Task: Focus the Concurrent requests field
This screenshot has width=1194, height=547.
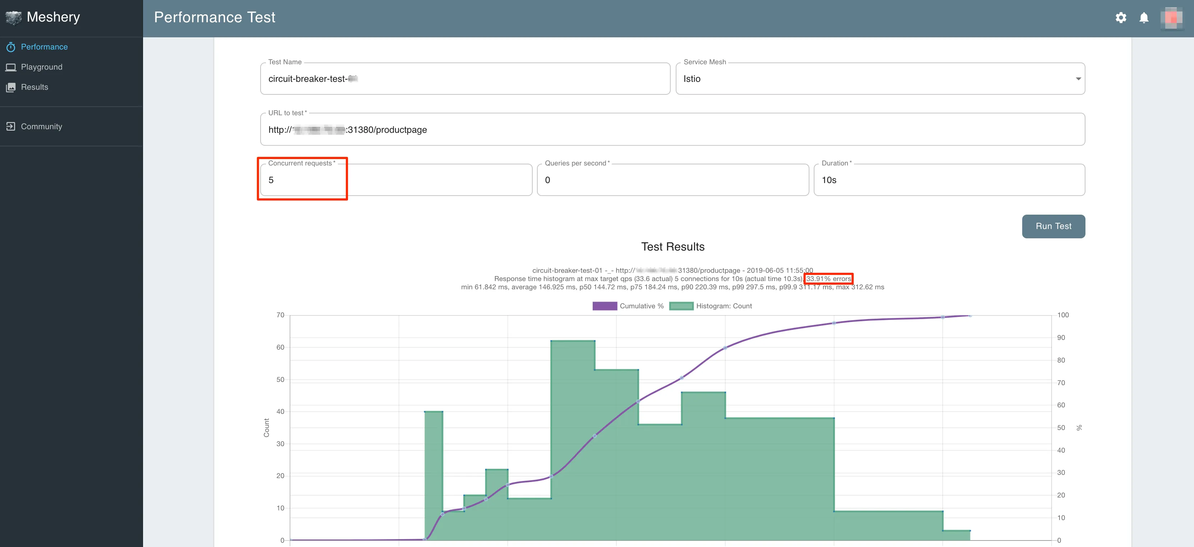Action: (x=396, y=180)
